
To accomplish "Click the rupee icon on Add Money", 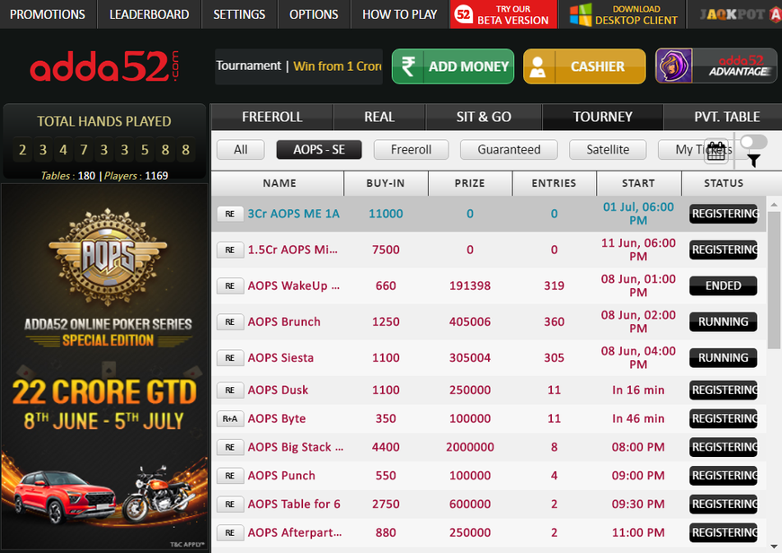I will tap(408, 66).
